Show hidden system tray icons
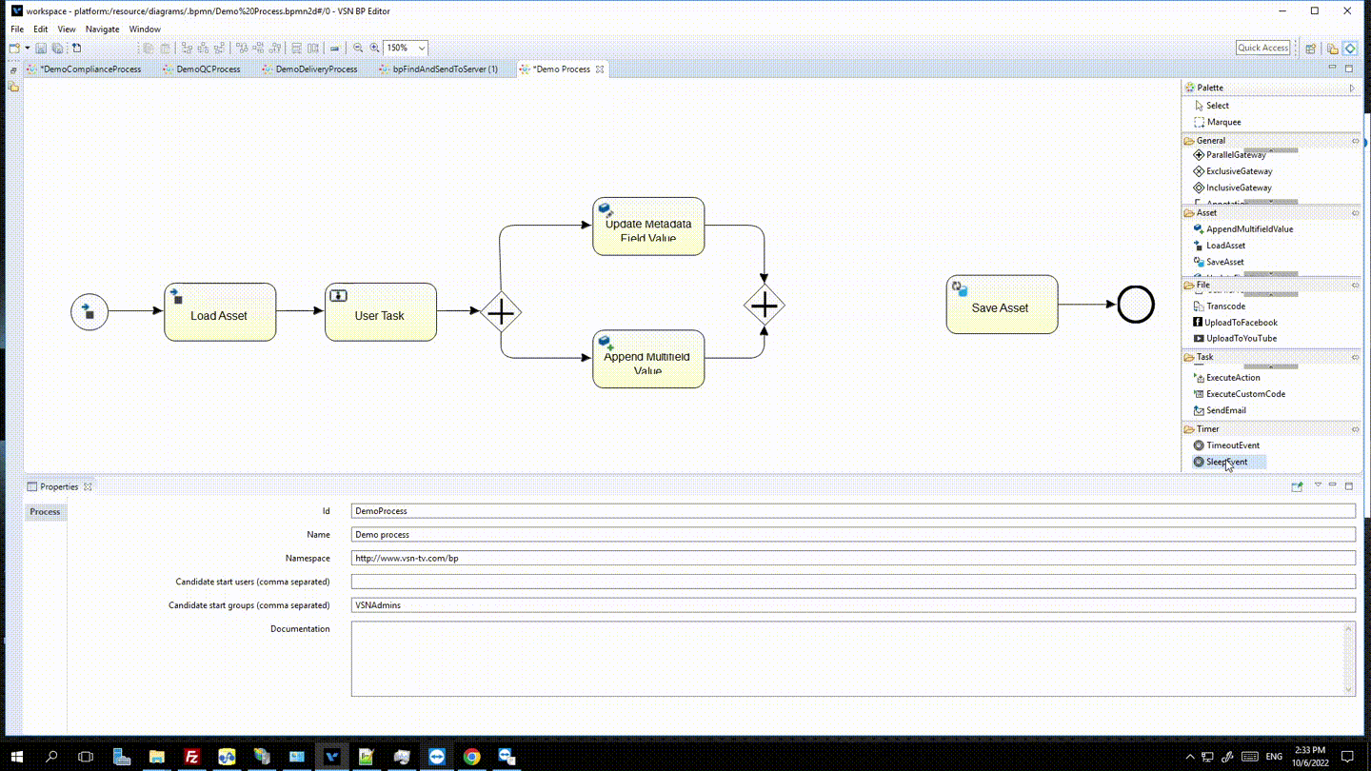 click(1191, 757)
